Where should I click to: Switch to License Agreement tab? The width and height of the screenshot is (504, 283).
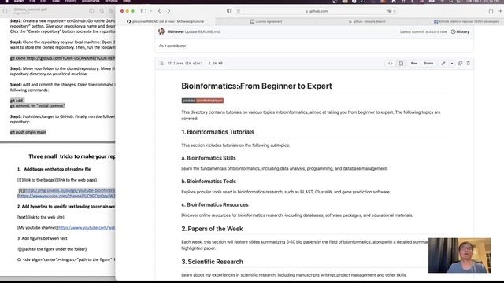coord(266,21)
